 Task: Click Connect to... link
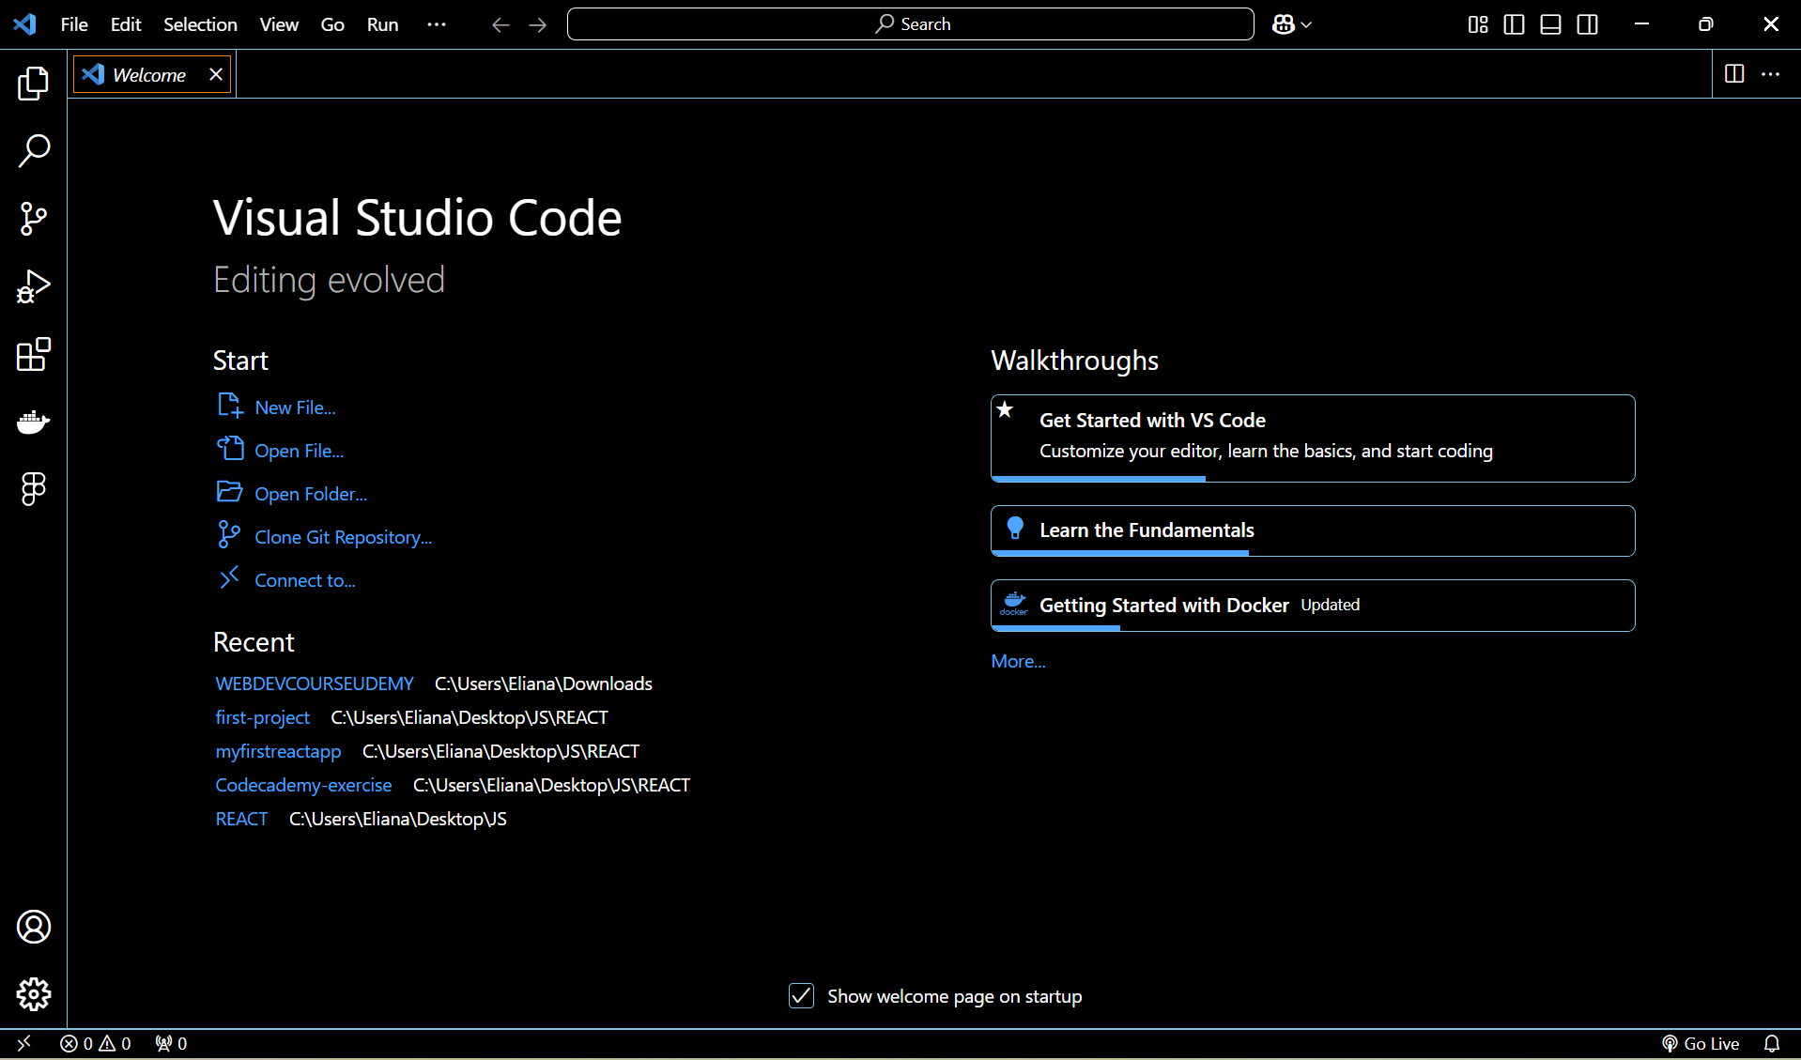[304, 580]
